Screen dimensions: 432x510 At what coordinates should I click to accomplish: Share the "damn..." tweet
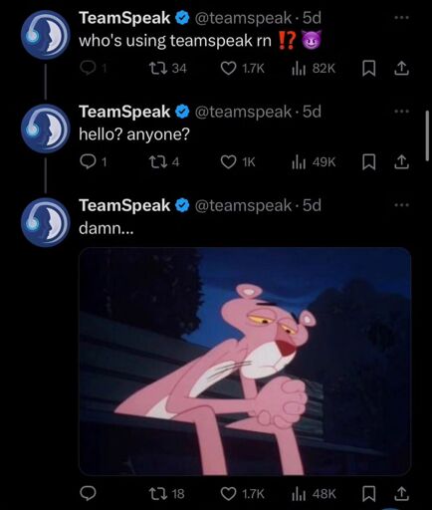401,493
